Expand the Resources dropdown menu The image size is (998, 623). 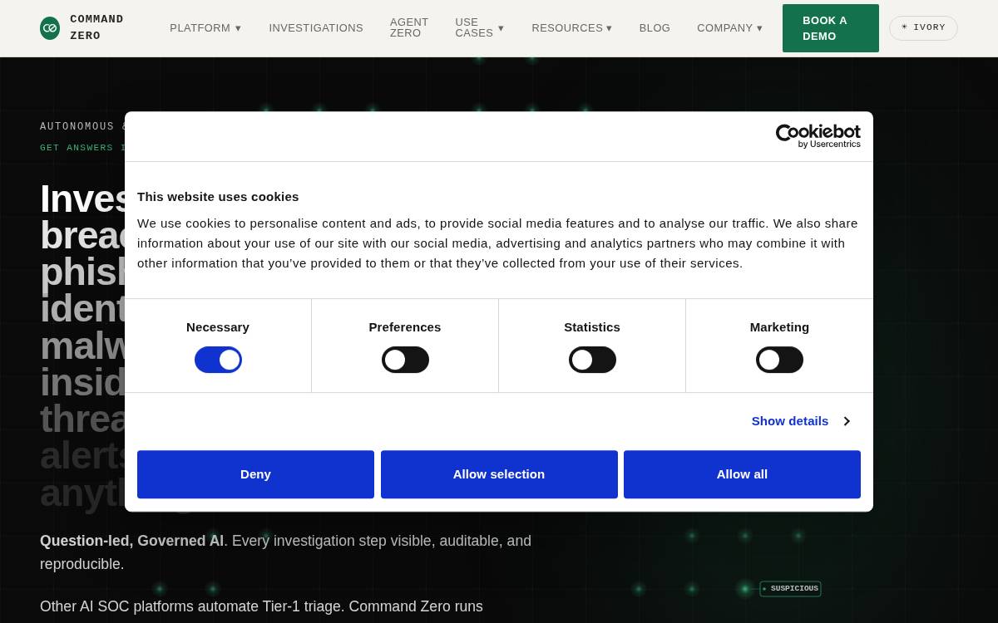click(x=572, y=28)
